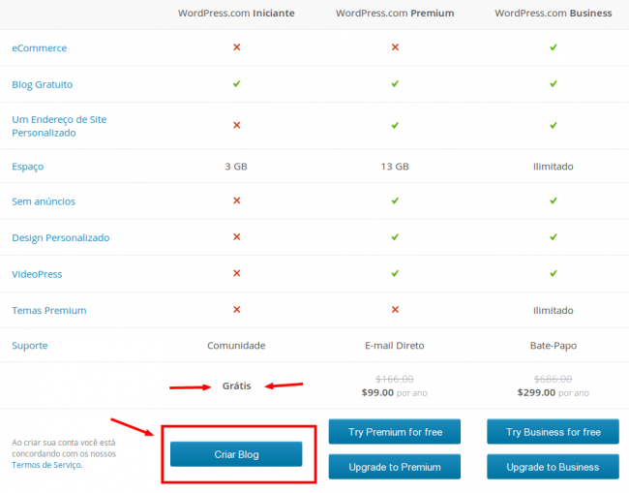Click the 13 GB storage value
Screen dimensions: 629x493
click(395, 167)
